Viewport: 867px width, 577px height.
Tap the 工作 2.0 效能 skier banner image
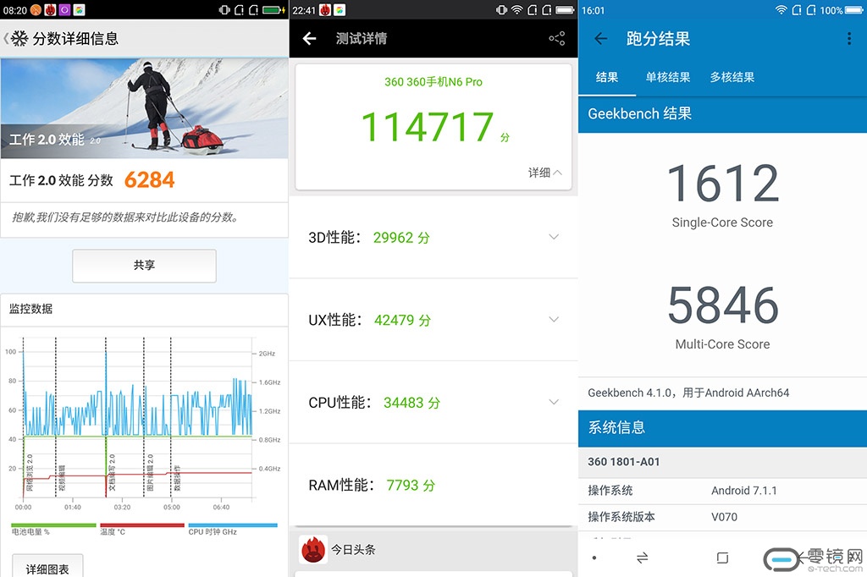(144, 107)
